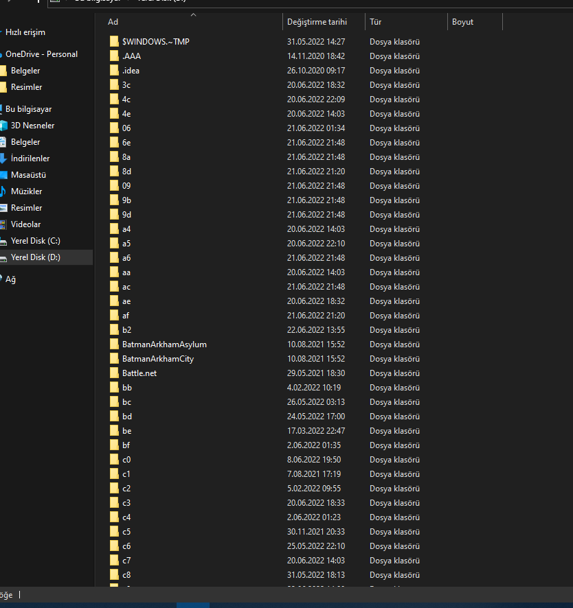This screenshot has width=573, height=608.
Task: Select the folder named 8d
Action: (x=126, y=171)
